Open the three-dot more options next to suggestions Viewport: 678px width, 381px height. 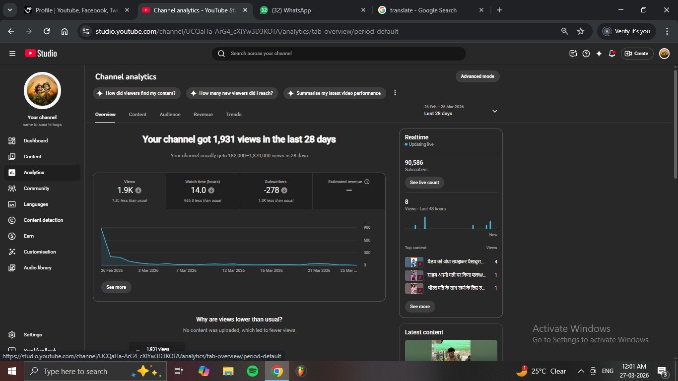point(395,93)
